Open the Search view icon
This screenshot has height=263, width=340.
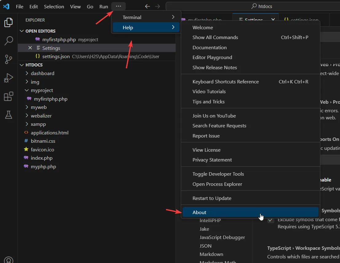[9, 41]
